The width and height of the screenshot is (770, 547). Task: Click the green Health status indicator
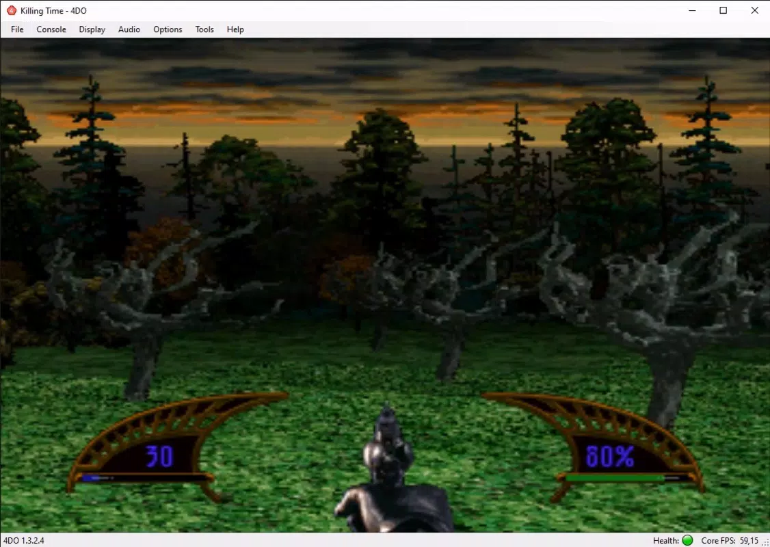(687, 540)
